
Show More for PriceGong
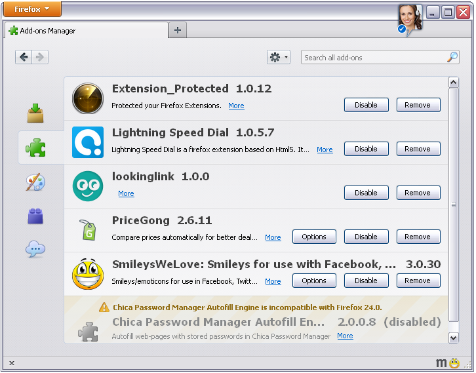pyautogui.click(x=273, y=238)
